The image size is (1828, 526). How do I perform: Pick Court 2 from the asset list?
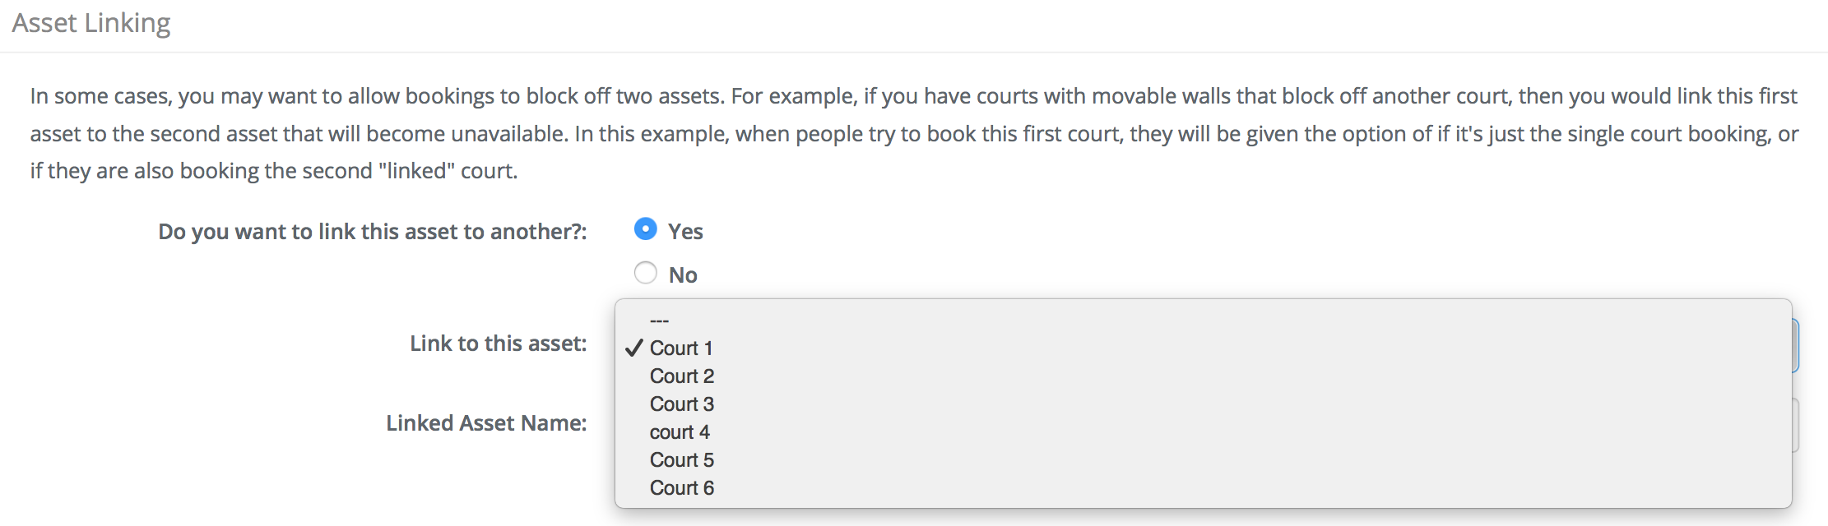[x=1203, y=376]
